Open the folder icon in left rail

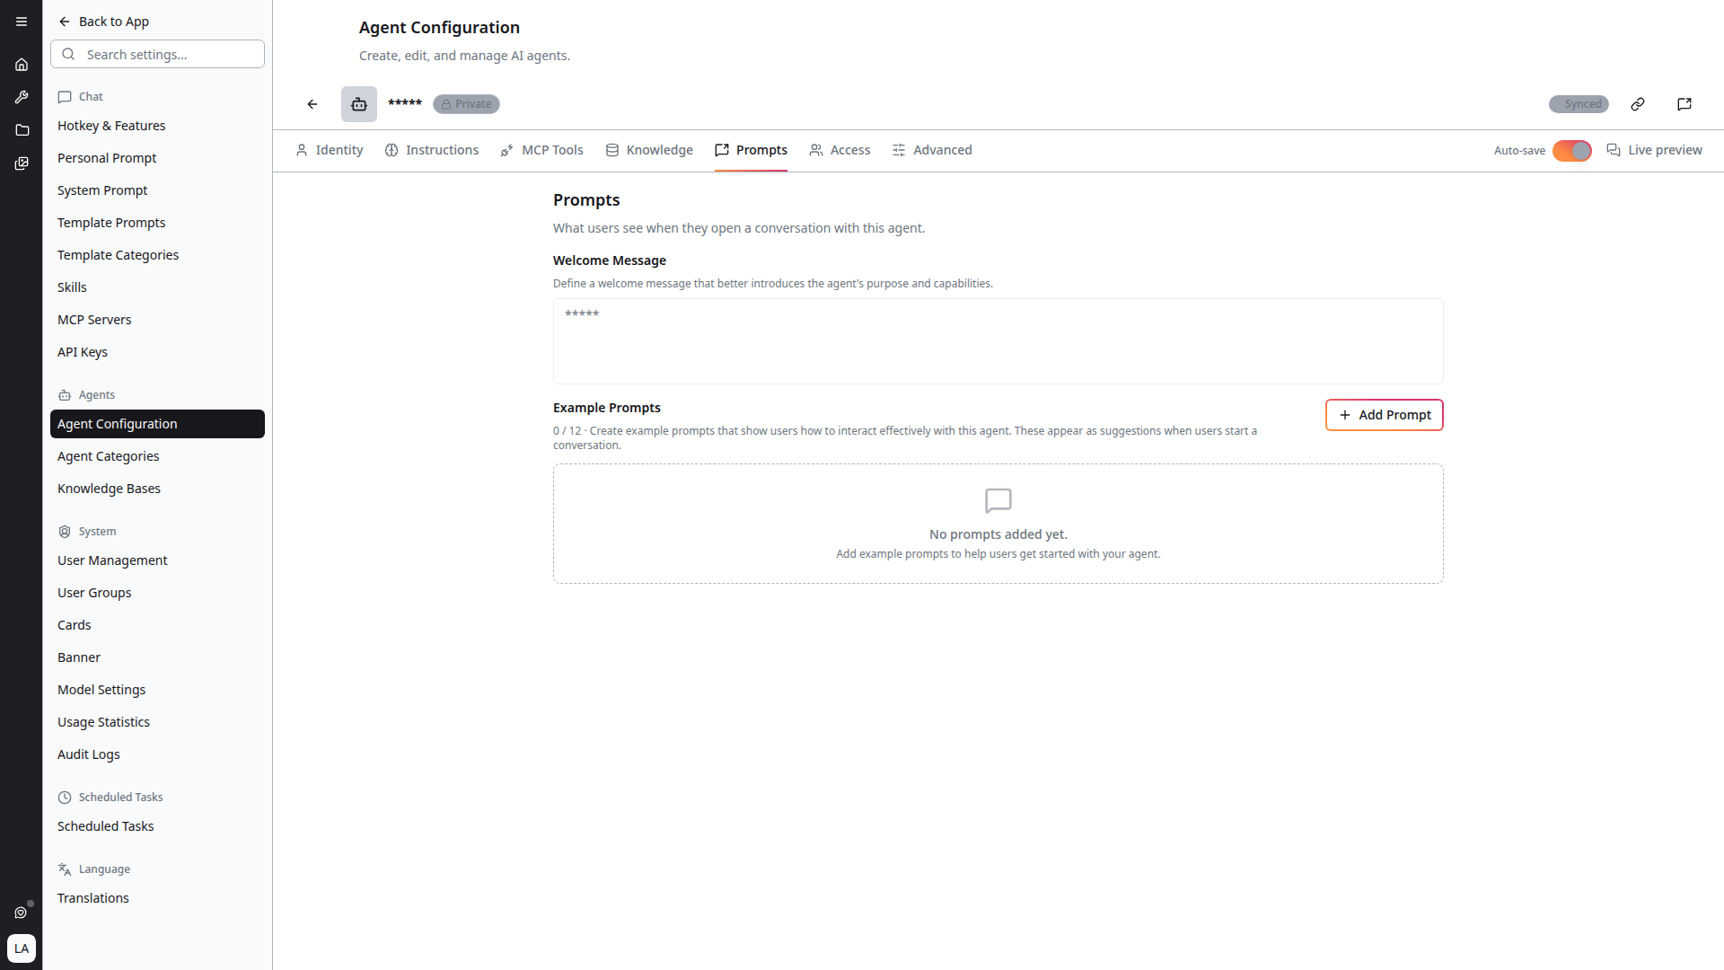[x=22, y=130]
